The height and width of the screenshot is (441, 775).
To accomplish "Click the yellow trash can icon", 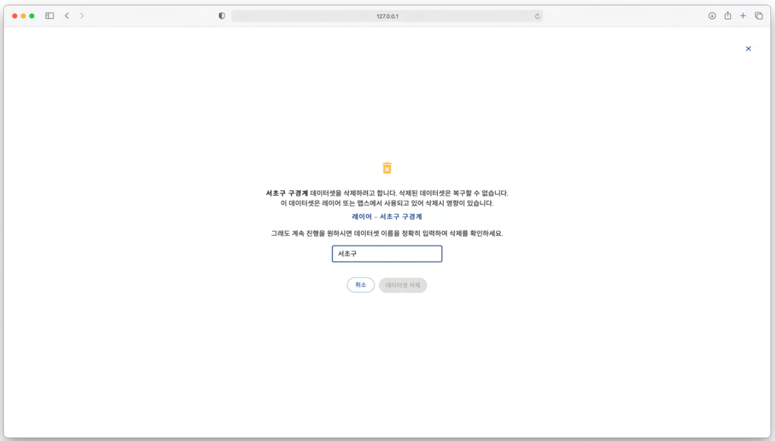I will point(387,168).
